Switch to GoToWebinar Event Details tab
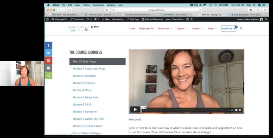 [173, 15]
